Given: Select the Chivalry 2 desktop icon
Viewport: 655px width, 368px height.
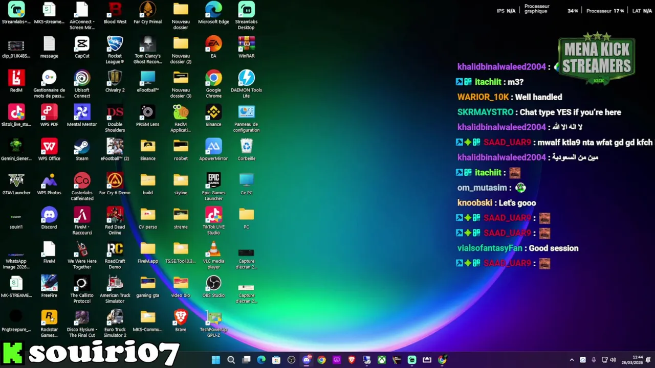Looking at the screenshot, I should (115, 81).
